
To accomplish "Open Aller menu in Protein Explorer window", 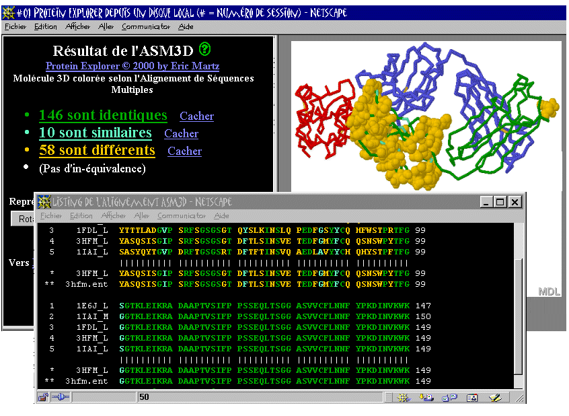I will coord(106,26).
